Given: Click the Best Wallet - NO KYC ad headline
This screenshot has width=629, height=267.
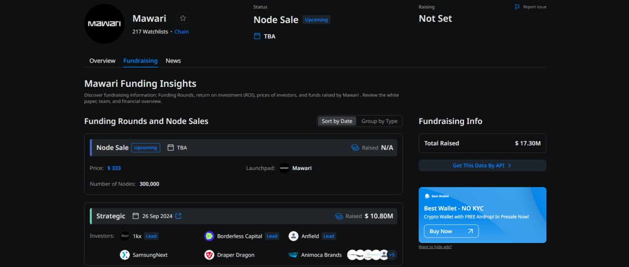Looking at the screenshot, I should point(454,208).
